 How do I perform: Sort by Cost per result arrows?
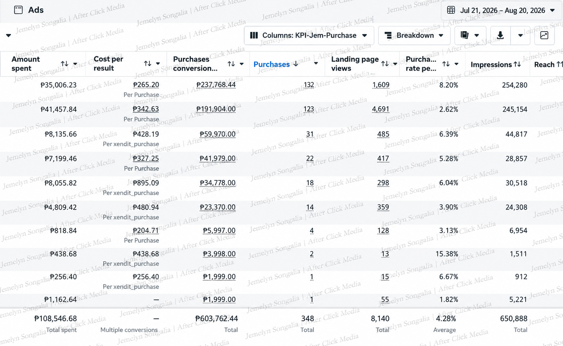[148, 64]
